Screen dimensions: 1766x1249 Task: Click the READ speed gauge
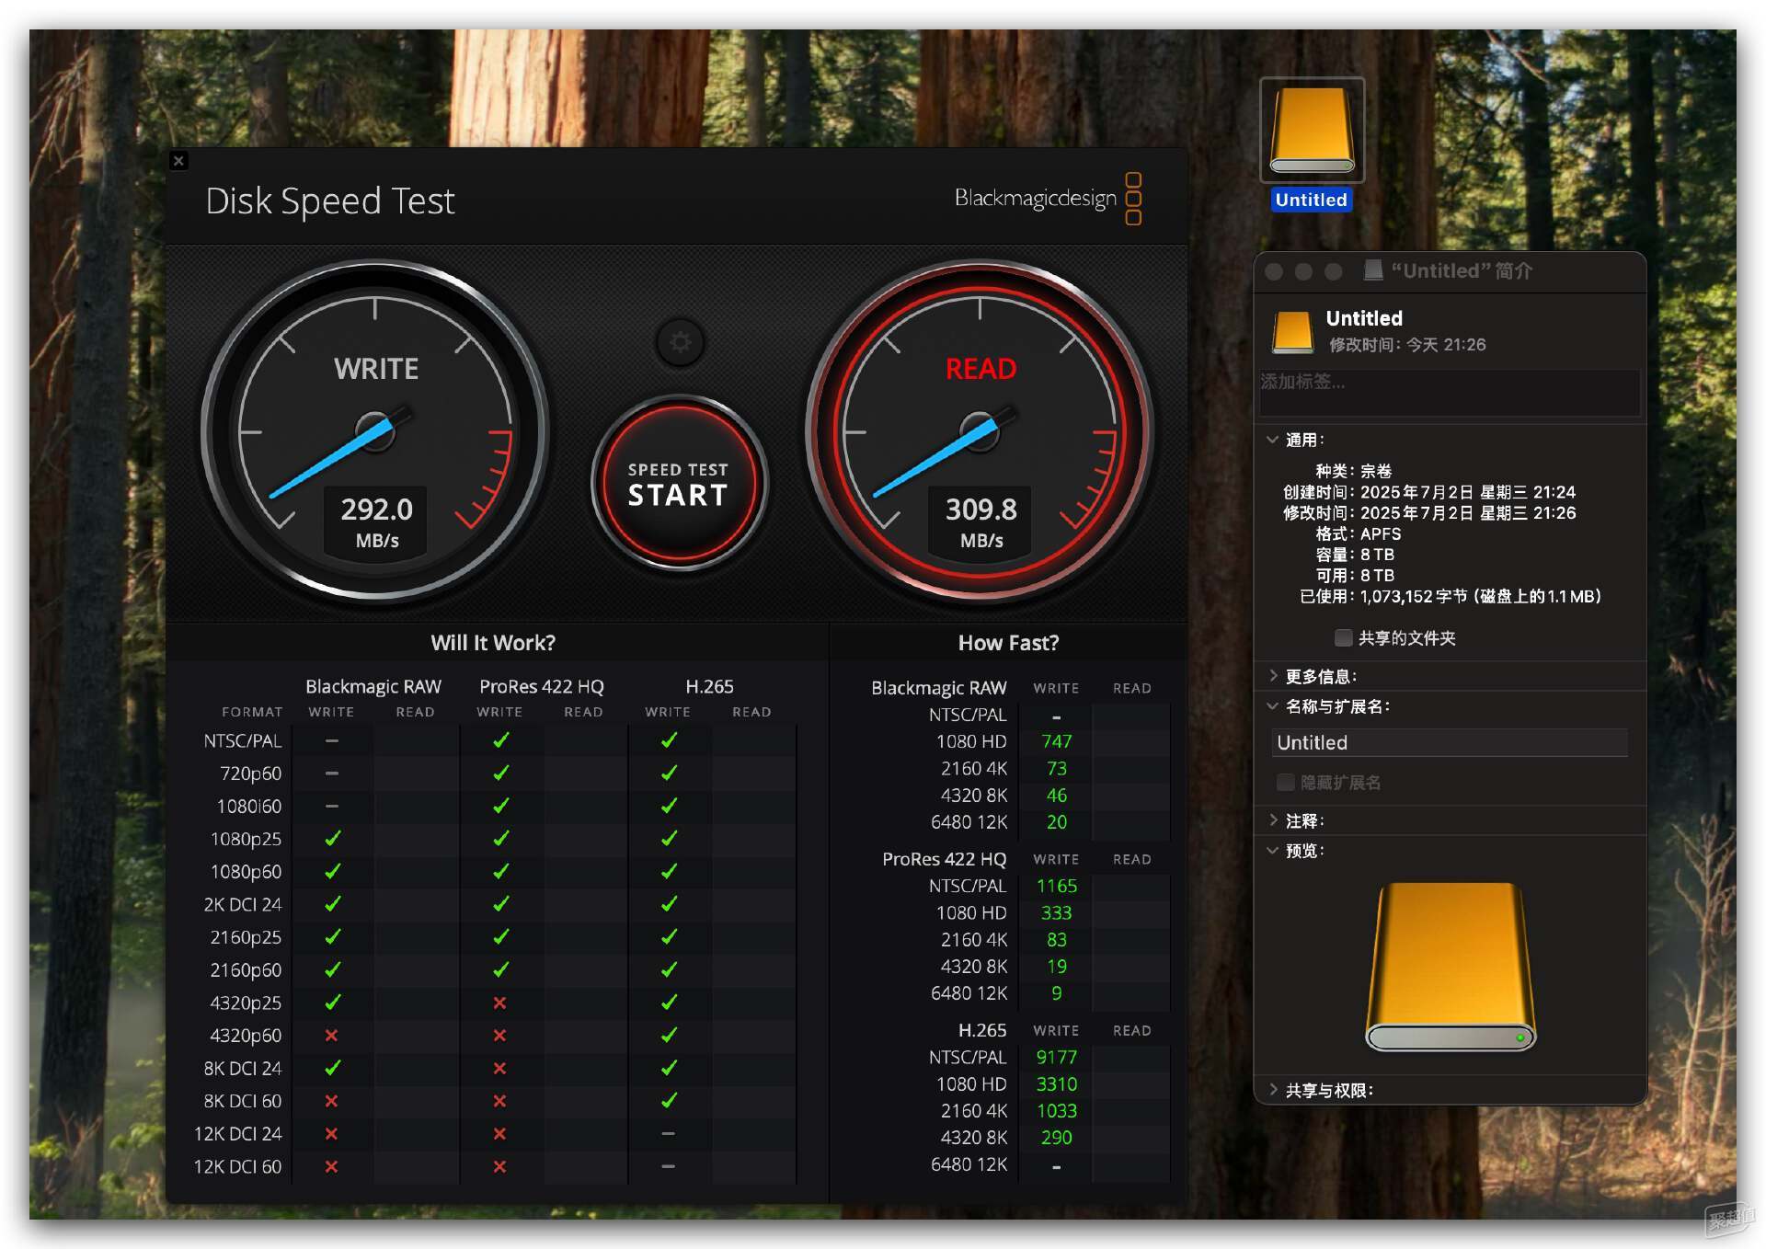tap(980, 430)
